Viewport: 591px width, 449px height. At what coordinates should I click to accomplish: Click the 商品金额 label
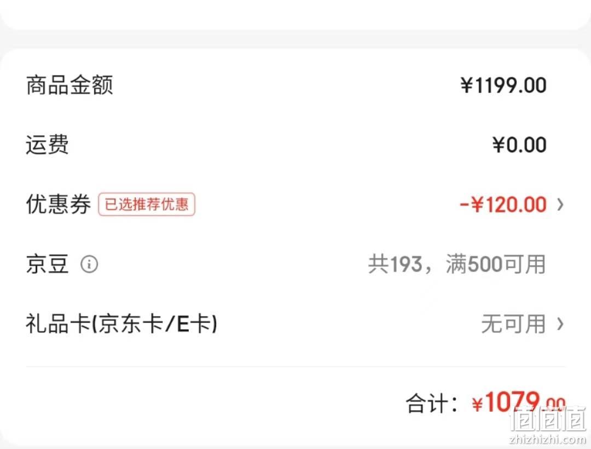(69, 85)
